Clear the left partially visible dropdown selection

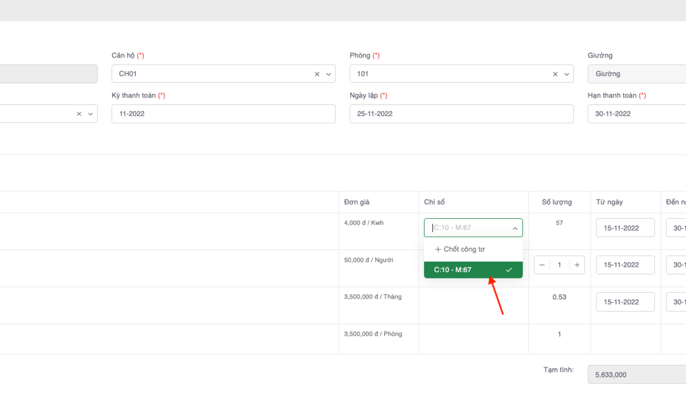pyautogui.click(x=79, y=114)
